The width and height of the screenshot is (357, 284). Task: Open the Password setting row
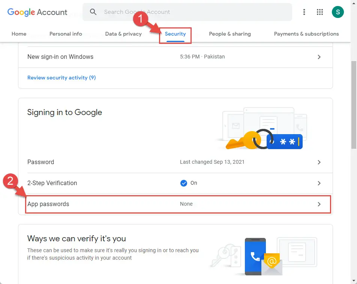click(x=175, y=162)
